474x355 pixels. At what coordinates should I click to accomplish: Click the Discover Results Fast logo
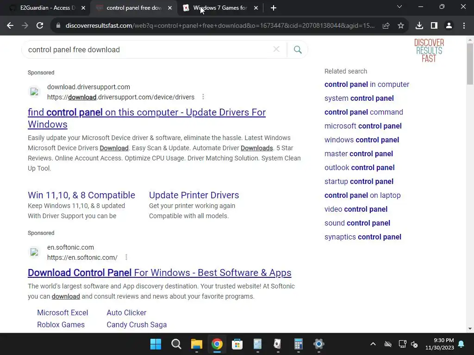[429, 50]
